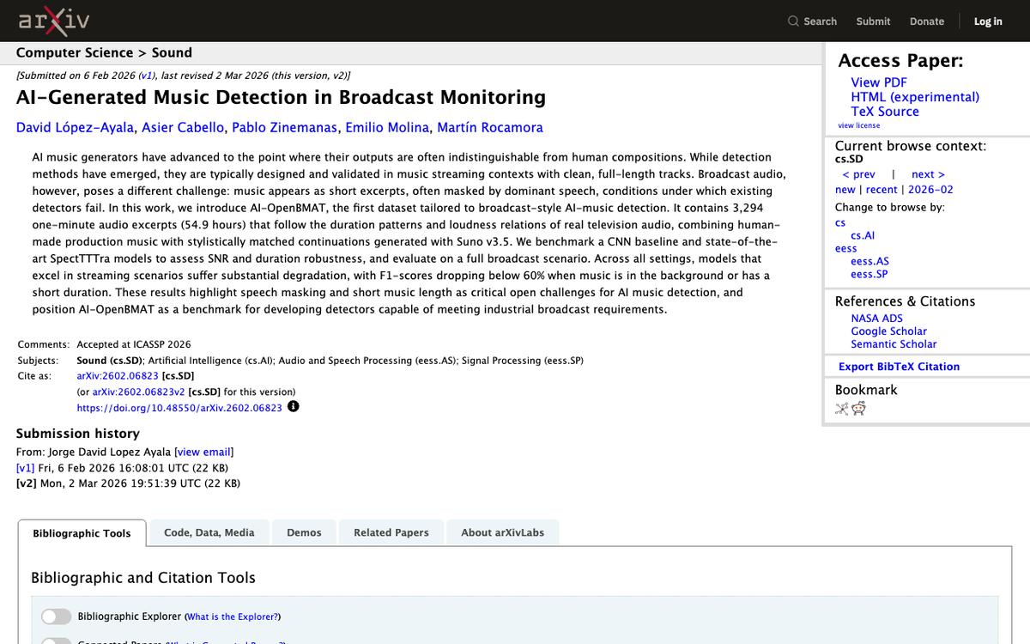Open v1 link in submission date line
Viewport: 1030px width, 644px height.
[x=145, y=76]
